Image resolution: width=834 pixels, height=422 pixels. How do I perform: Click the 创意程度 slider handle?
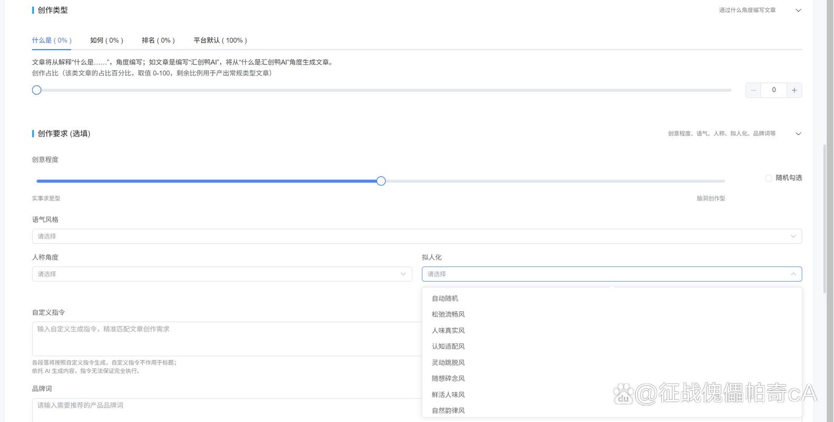[x=381, y=181]
